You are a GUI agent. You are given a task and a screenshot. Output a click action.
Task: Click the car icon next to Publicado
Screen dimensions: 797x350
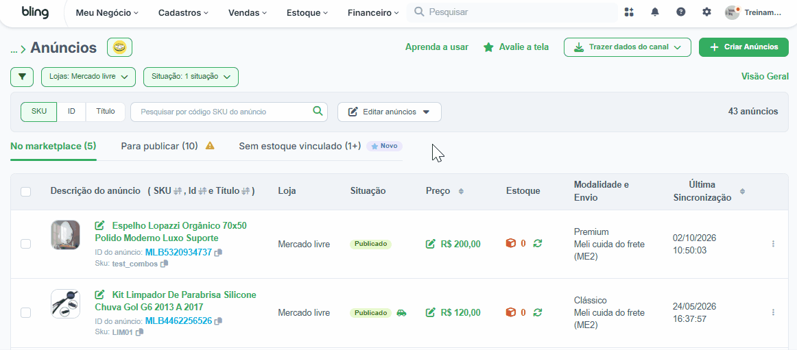click(401, 312)
